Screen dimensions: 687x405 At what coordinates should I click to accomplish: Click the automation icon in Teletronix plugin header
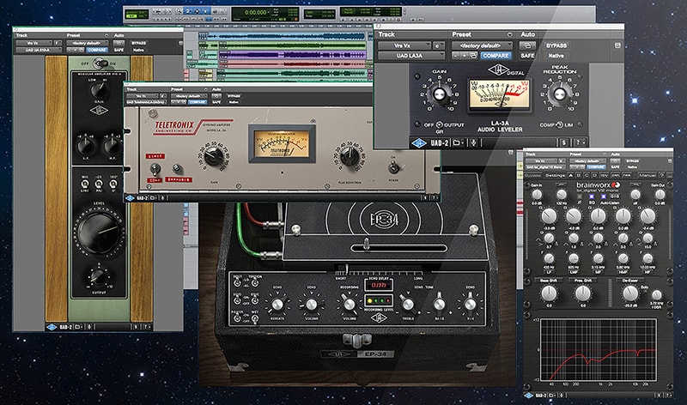pos(216,96)
